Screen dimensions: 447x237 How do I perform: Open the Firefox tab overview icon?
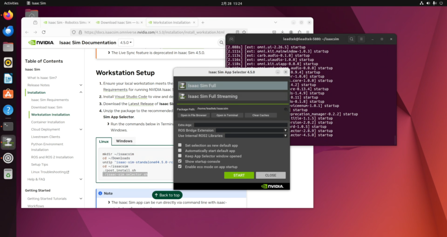[35, 22]
